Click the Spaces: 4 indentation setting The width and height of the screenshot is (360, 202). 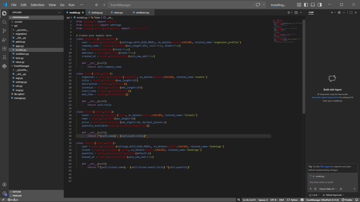[x=263, y=200]
